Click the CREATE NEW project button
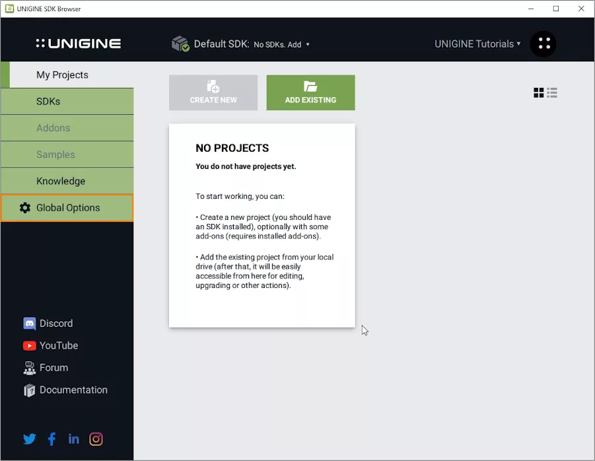This screenshot has height=461, width=595. click(213, 92)
